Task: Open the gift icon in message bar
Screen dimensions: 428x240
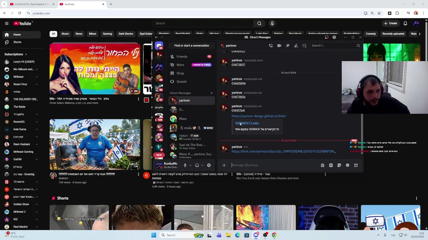Action: point(322,165)
